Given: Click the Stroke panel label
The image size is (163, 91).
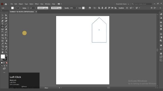Looking at the screenshot, I should tap(24, 8).
